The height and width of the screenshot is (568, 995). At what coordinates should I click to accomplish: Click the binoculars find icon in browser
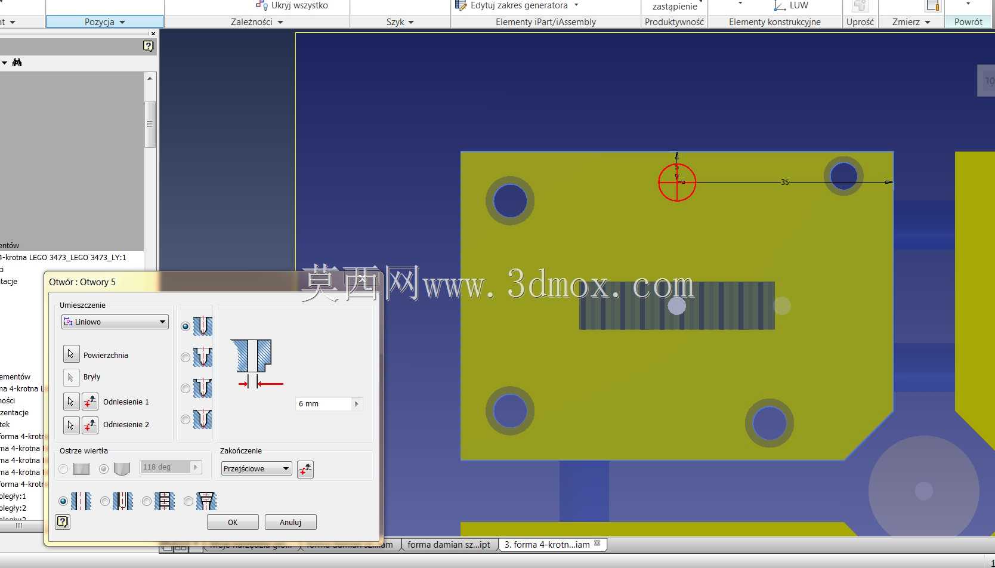17,62
